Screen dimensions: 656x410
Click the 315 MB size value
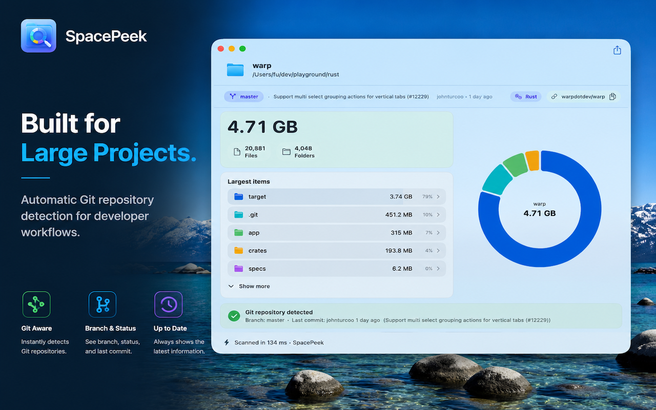click(401, 233)
